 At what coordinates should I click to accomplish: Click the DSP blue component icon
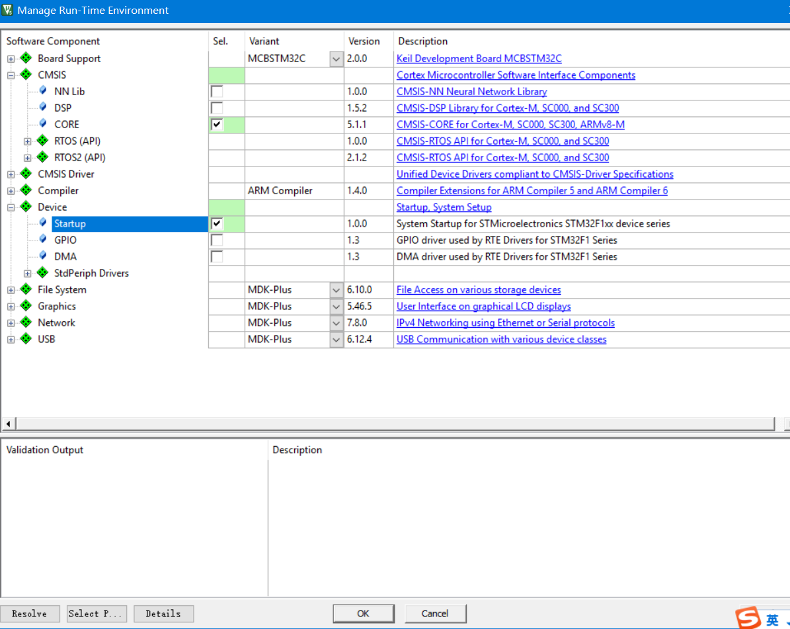pyautogui.click(x=43, y=108)
